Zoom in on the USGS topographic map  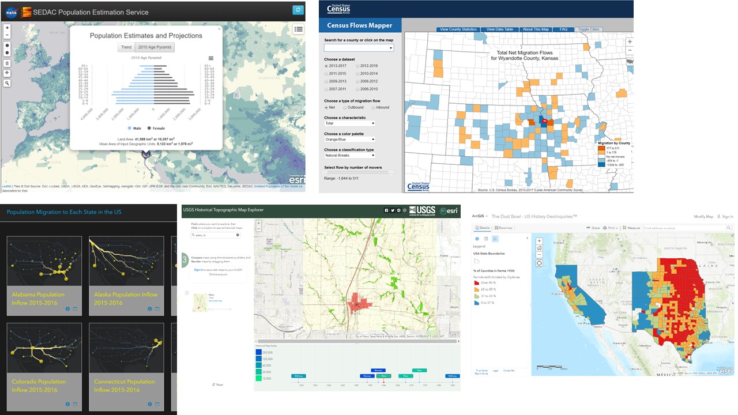point(259,223)
